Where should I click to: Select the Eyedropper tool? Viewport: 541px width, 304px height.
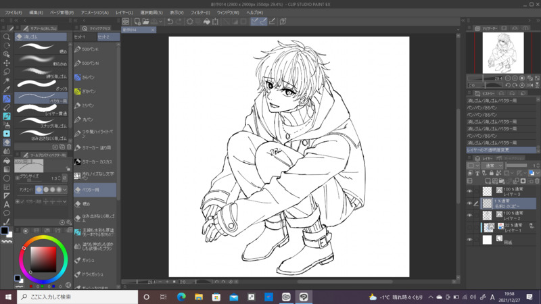(7, 90)
